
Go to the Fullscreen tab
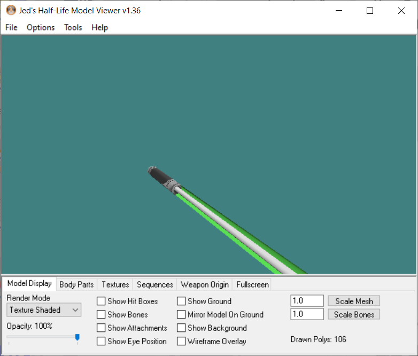(253, 284)
